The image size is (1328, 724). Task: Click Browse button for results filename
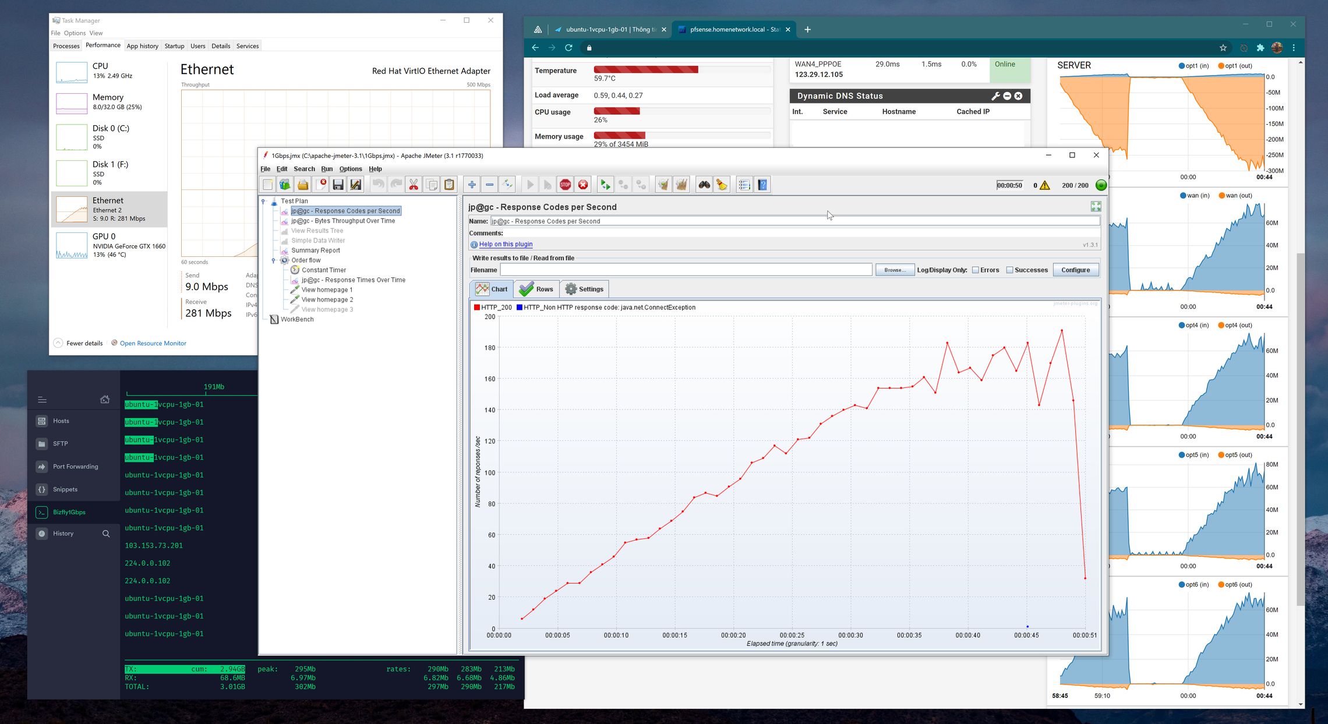pos(895,270)
